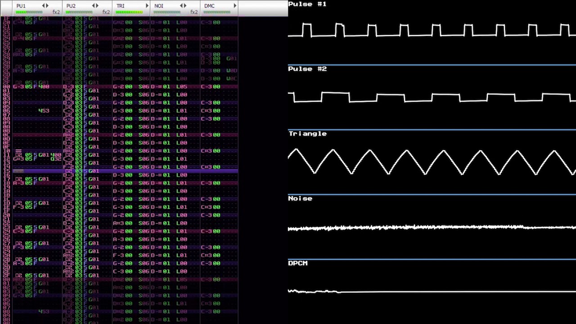Viewport: 576px width, 324px height.
Task: Click the NOI left arrow to remove effect column
Action: [x=181, y=6]
